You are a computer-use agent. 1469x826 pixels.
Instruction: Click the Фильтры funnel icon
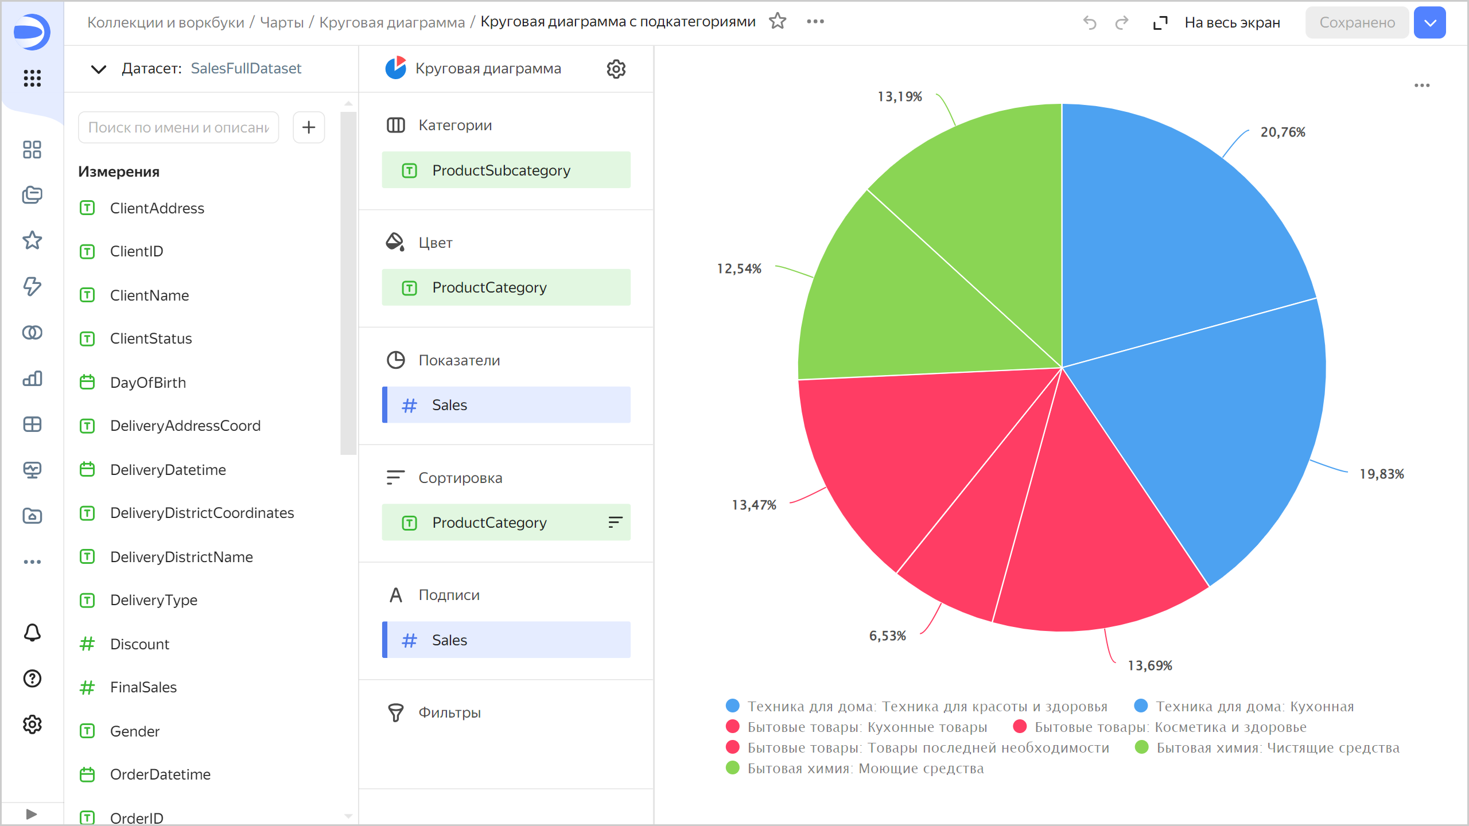coord(395,712)
